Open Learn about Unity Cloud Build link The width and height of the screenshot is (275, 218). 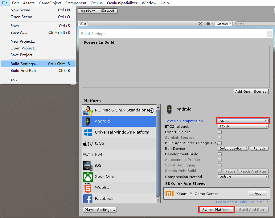pyautogui.click(x=242, y=202)
